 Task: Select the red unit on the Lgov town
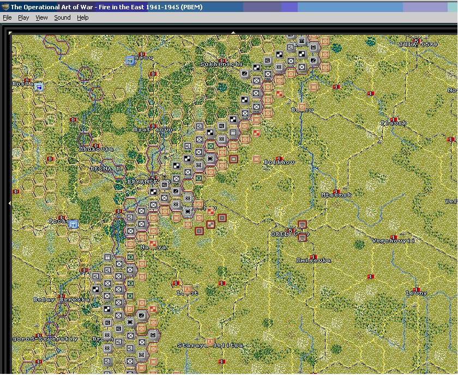tap(188, 289)
